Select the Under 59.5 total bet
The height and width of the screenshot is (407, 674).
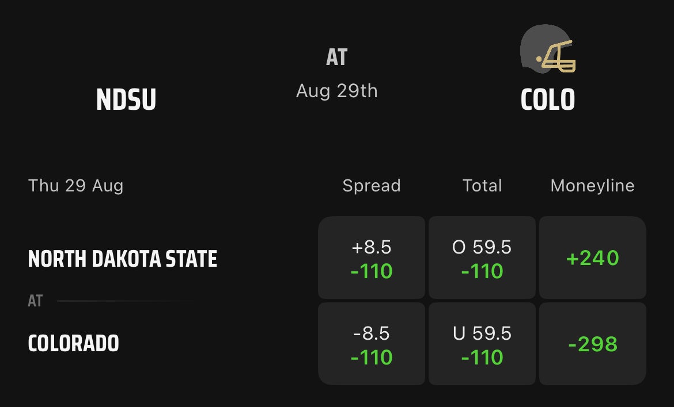click(482, 344)
